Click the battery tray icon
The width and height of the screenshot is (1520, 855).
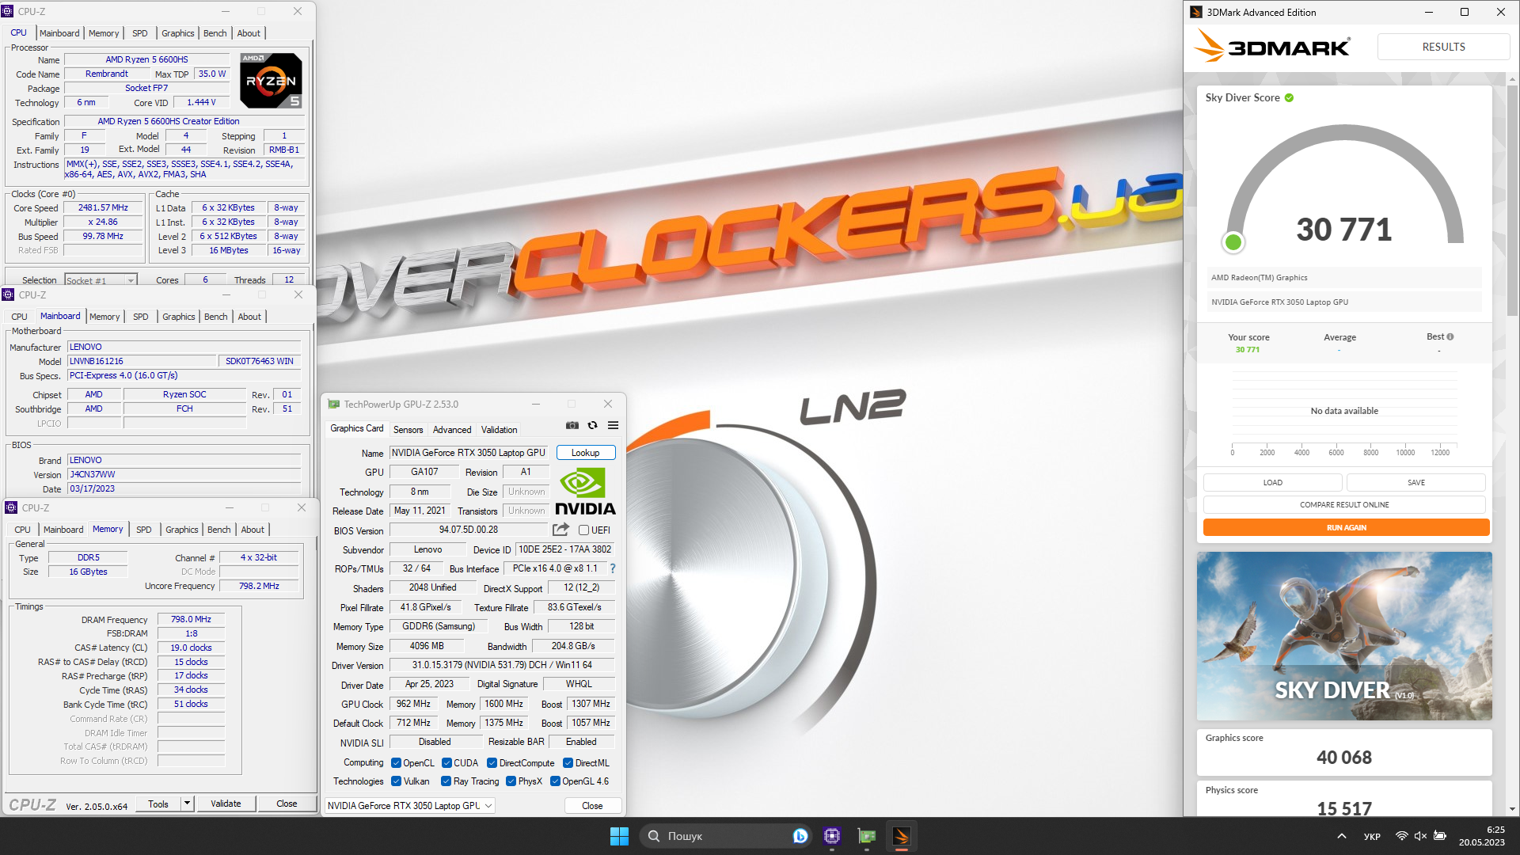point(1440,836)
